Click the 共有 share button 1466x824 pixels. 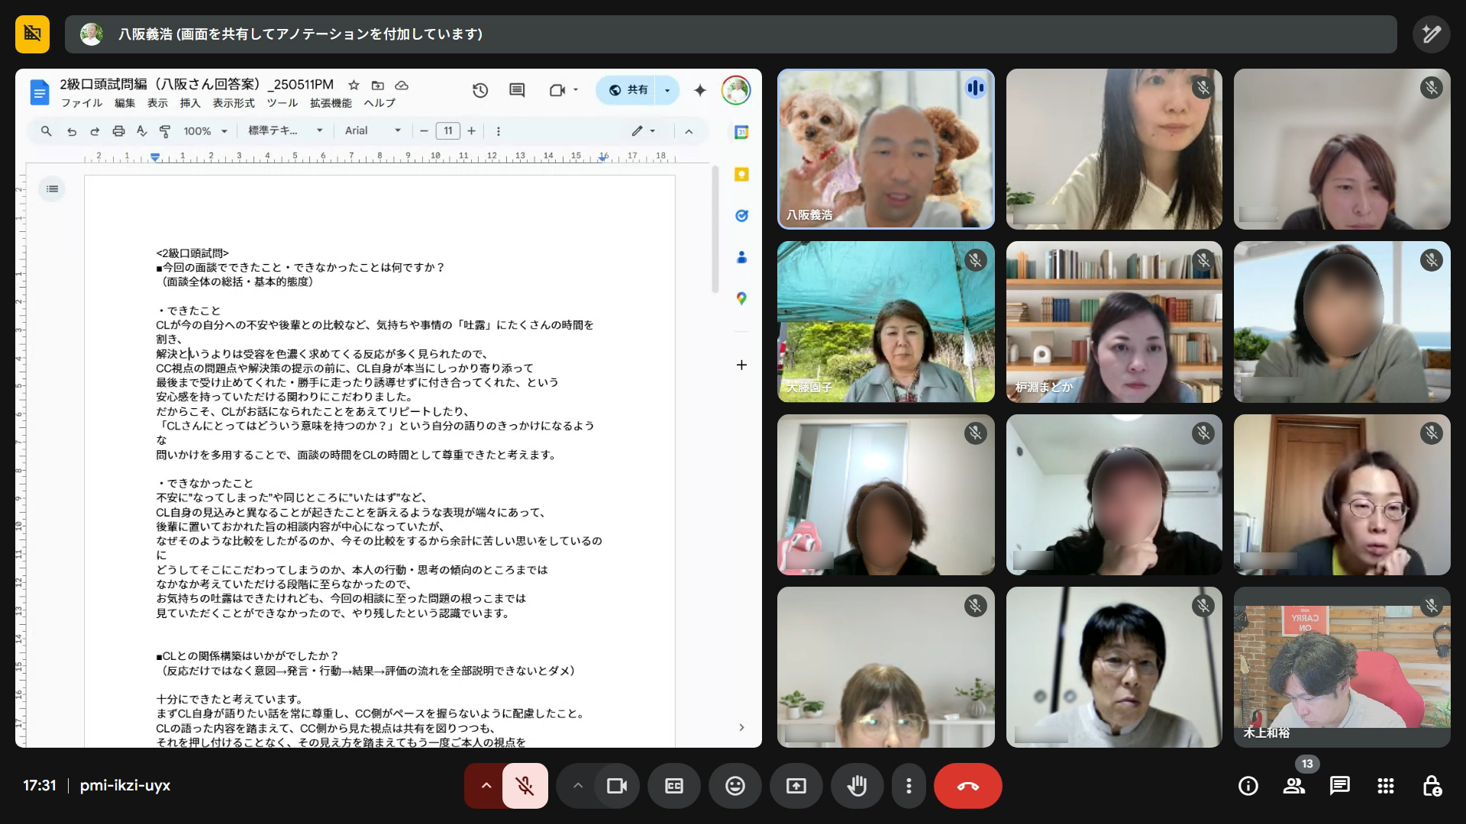pyautogui.click(x=629, y=90)
